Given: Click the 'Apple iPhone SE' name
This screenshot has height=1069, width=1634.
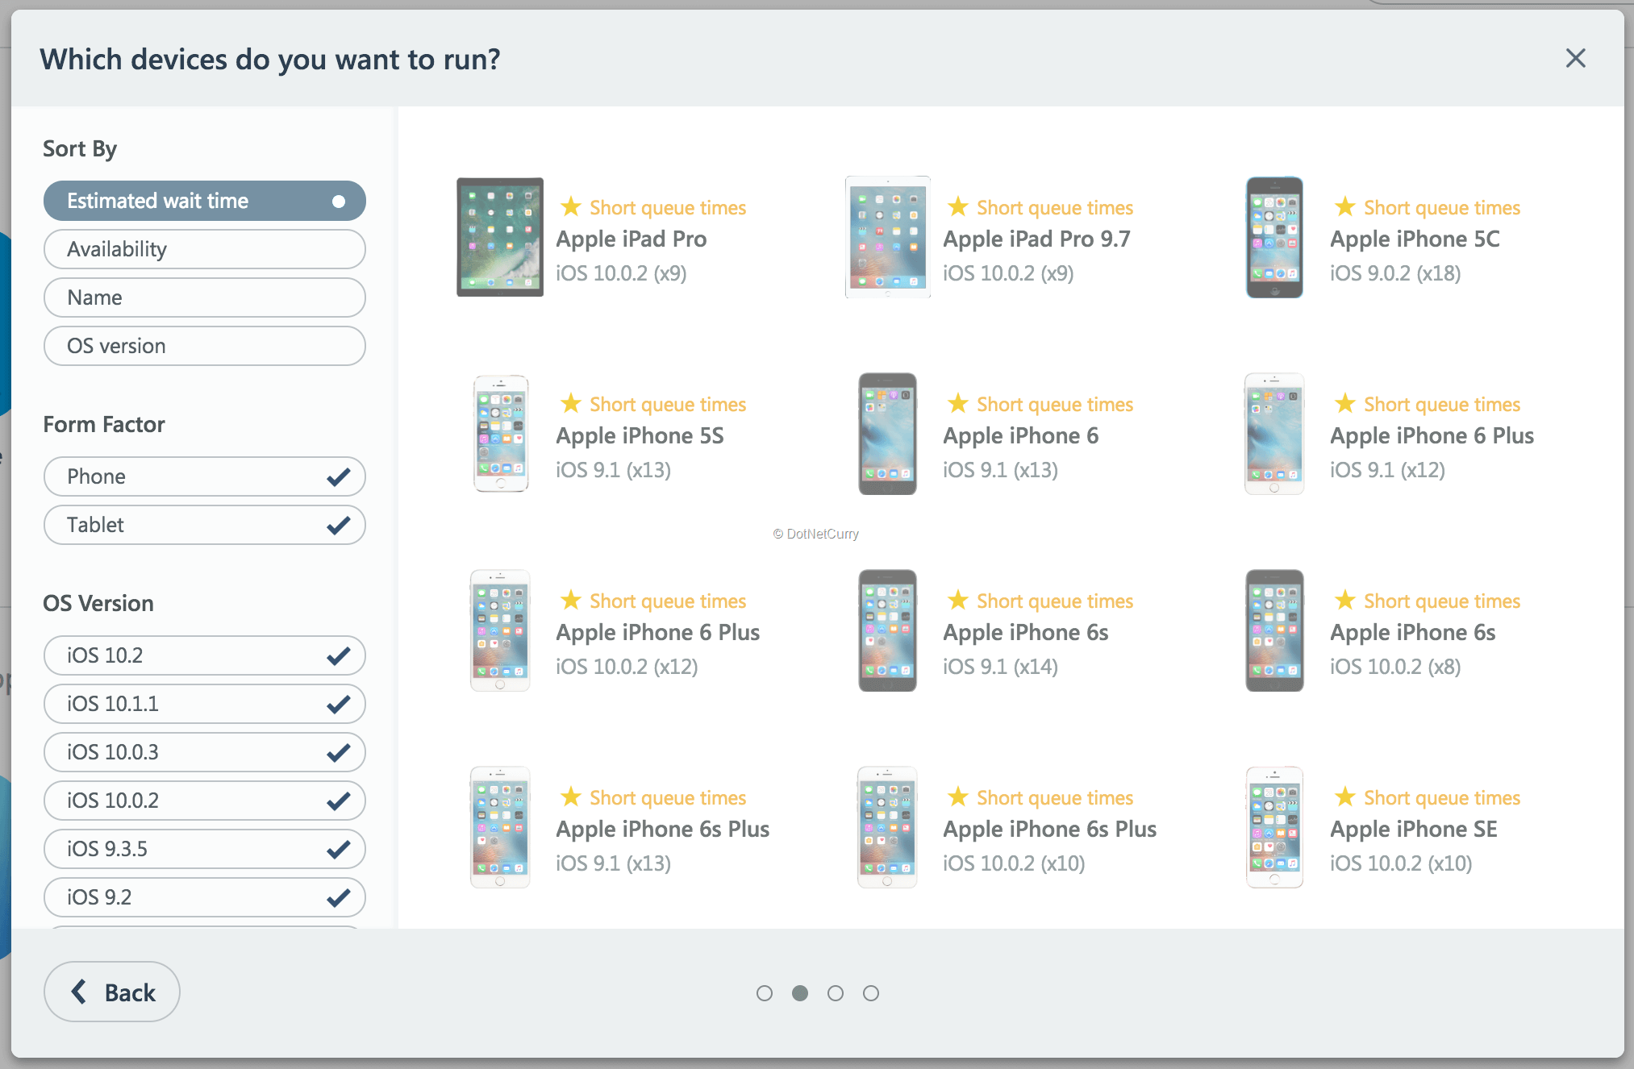Looking at the screenshot, I should 1415,830.
